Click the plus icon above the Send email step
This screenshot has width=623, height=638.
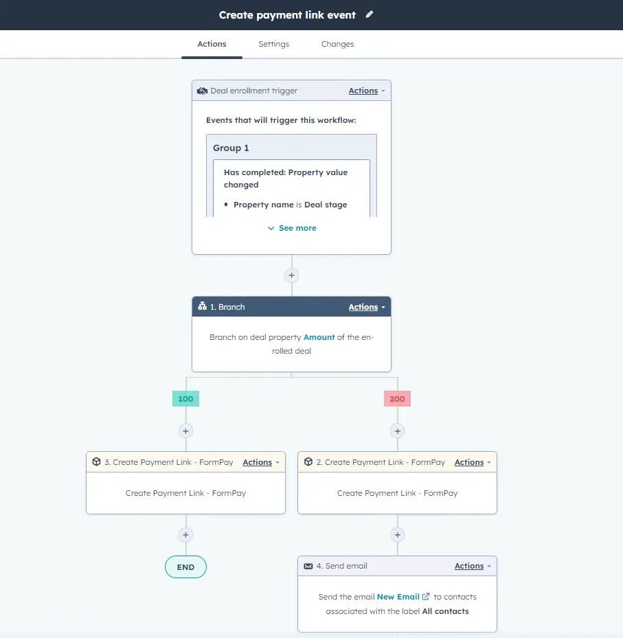coord(397,534)
